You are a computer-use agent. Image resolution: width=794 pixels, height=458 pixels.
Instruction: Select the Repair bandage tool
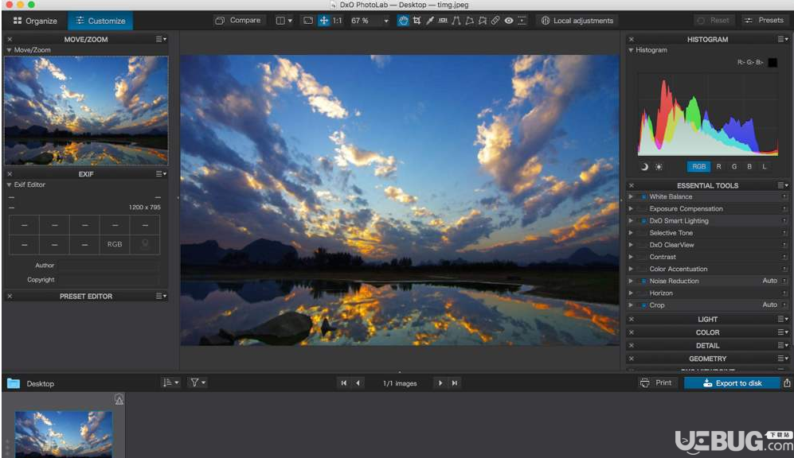495,21
